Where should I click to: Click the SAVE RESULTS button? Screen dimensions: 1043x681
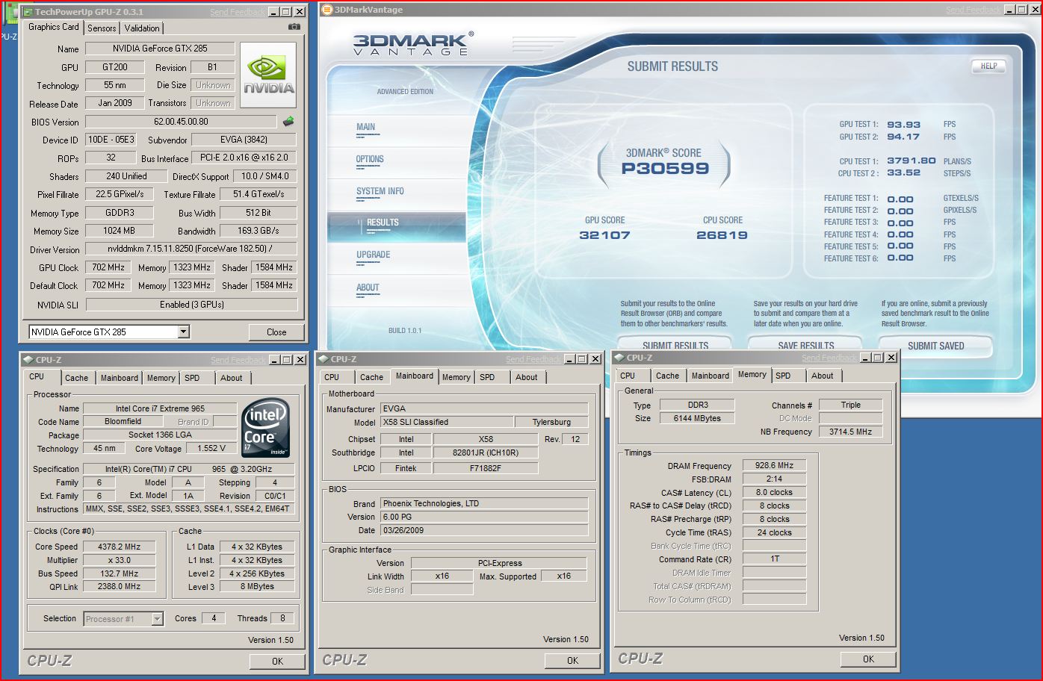806,345
